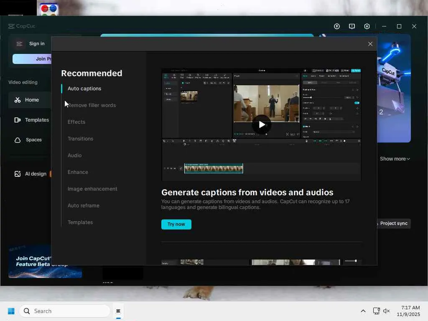
Task: Select Templates in the Recommended list
Action: pyautogui.click(x=80, y=222)
